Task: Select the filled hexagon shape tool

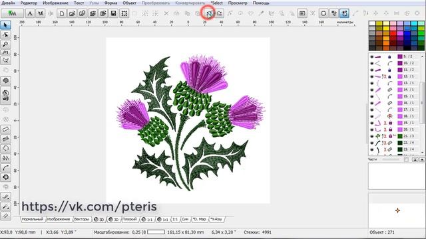Action: click(x=6, y=80)
